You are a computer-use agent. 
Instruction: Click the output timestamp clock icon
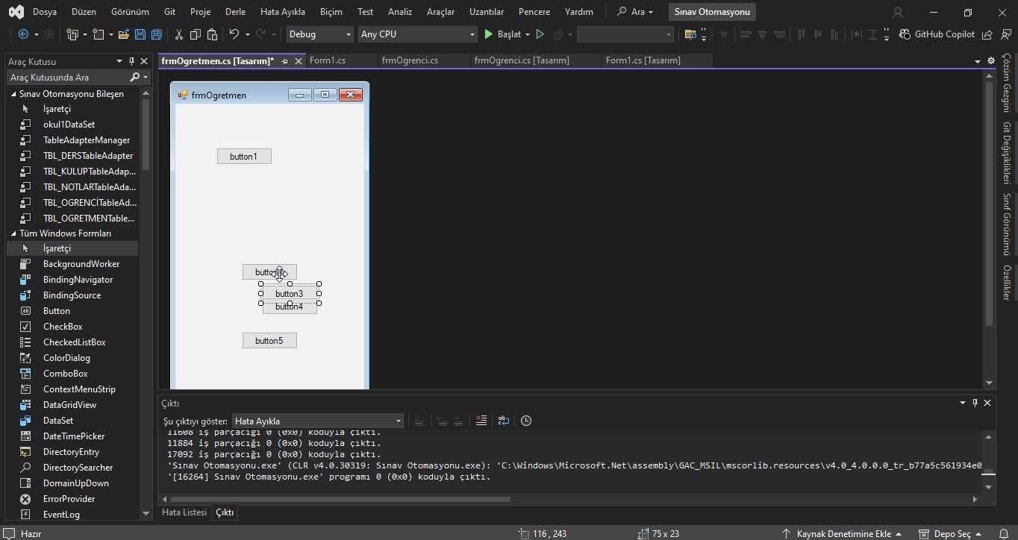pyautogui.click(x=526, y=421)
